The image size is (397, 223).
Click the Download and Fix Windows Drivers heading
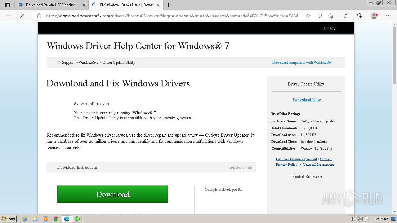point(118,83)
